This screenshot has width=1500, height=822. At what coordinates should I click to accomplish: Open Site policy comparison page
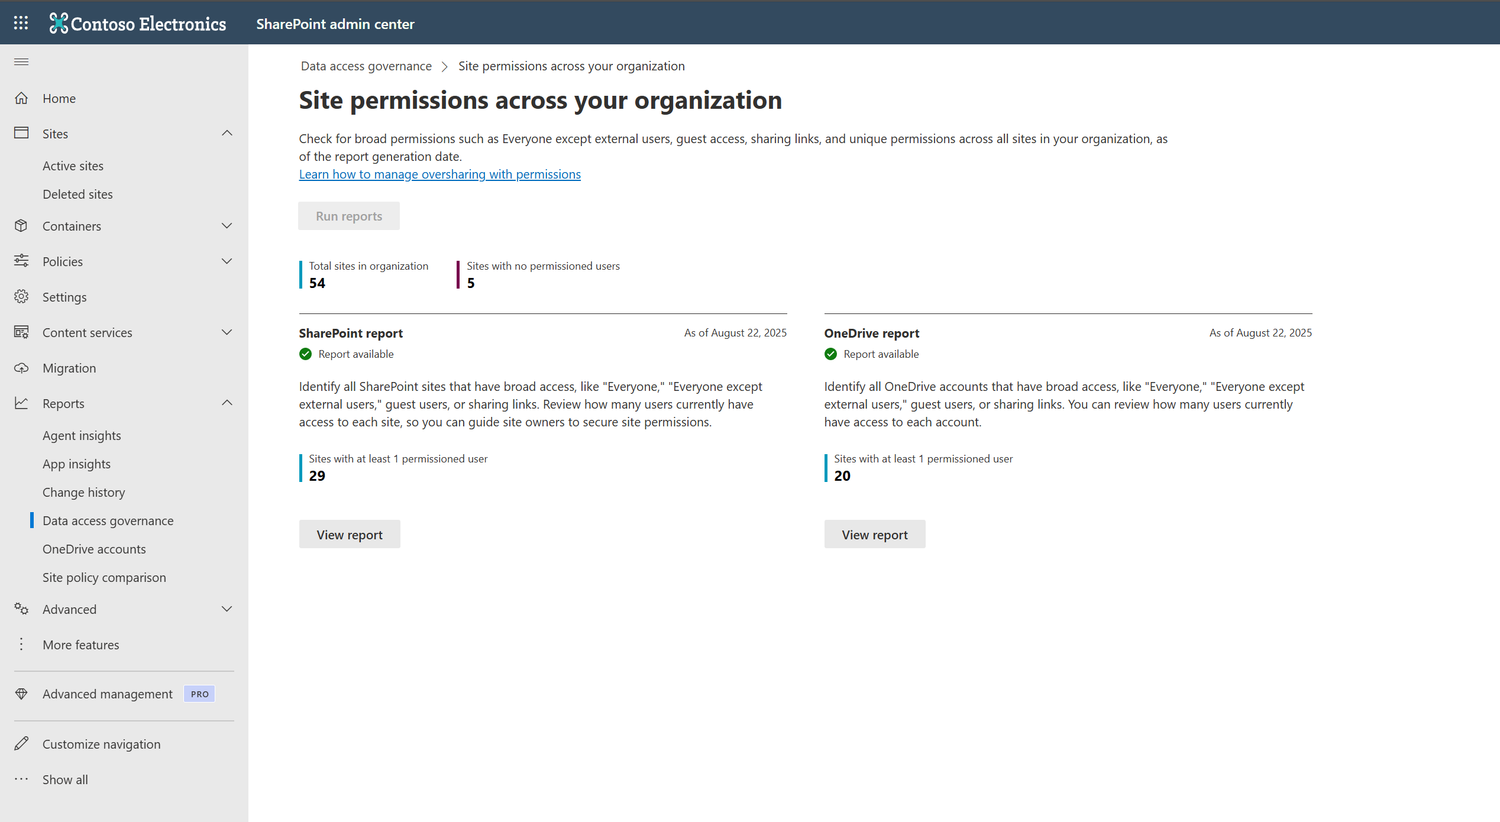tap(104, 577)
